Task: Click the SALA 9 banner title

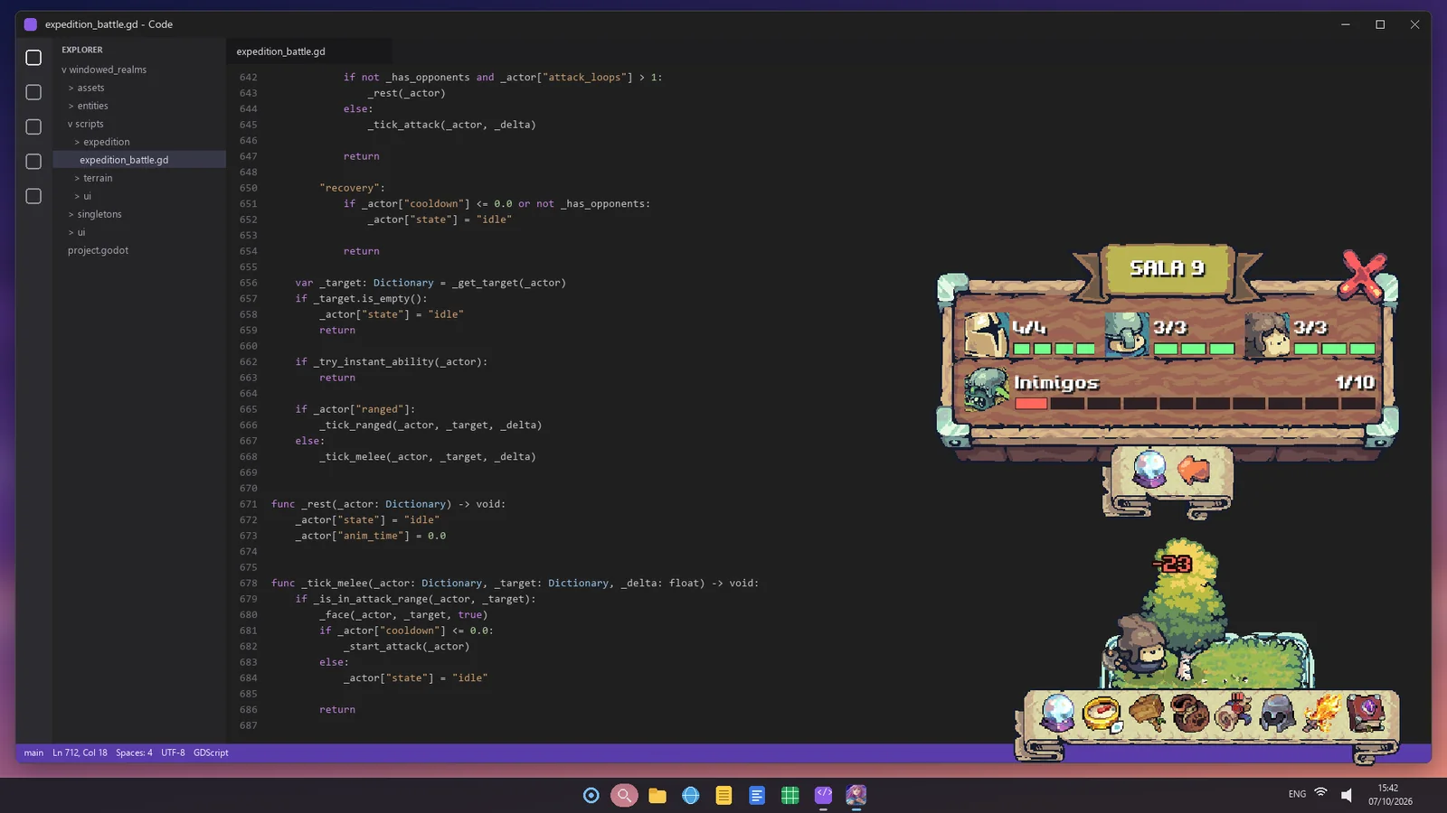Action: tap(1167, 268)
